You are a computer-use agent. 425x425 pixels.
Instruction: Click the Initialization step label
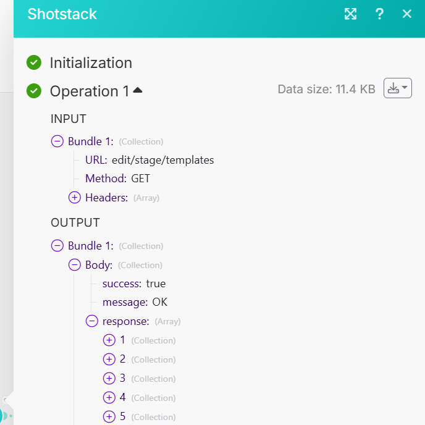pyautogui.click(x=91, y=63)
